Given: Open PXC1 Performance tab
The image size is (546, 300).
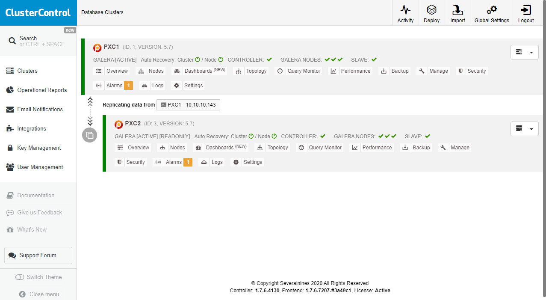Looking at the screenshot, I should pos(350,71).
